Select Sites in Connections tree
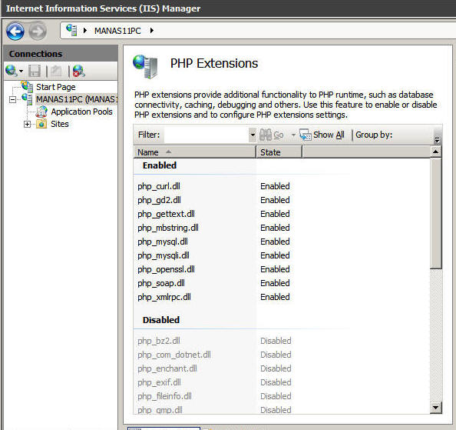Viewport: 456px width, 430px height. (60, 124)
